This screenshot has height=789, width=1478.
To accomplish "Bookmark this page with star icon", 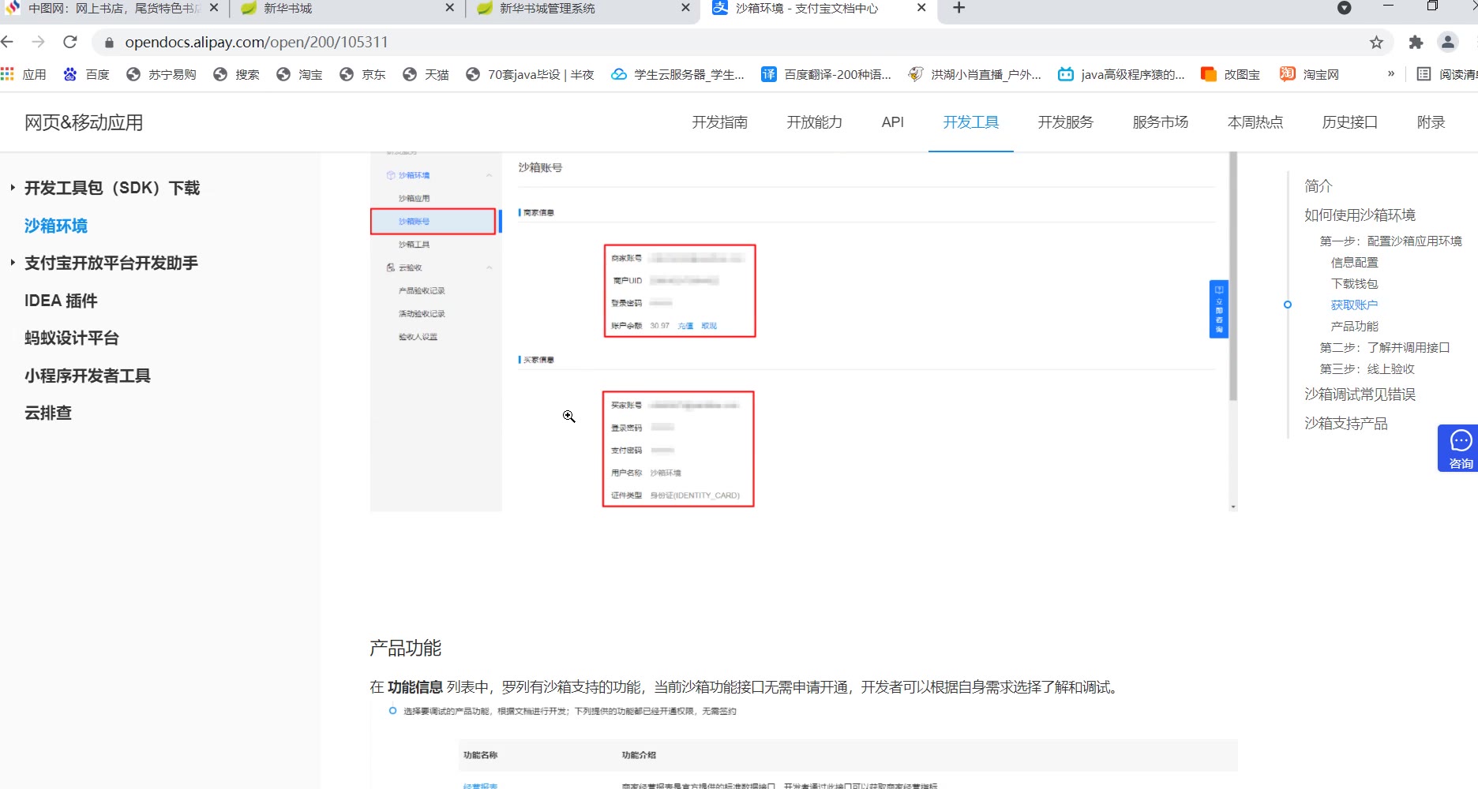I will (1376, 43).
